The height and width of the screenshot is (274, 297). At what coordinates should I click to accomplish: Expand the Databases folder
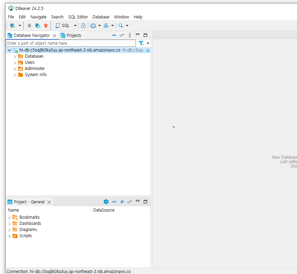[15, 57]
